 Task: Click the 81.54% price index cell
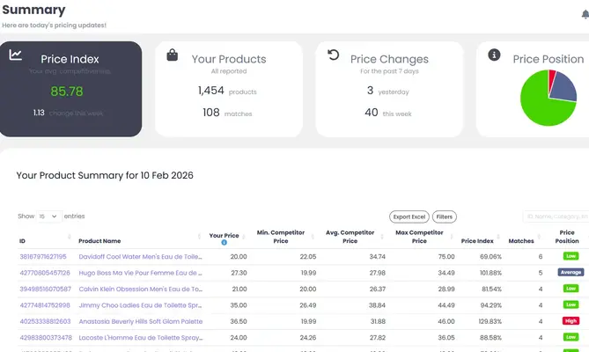pyautogui.click(x=491, y=289)
